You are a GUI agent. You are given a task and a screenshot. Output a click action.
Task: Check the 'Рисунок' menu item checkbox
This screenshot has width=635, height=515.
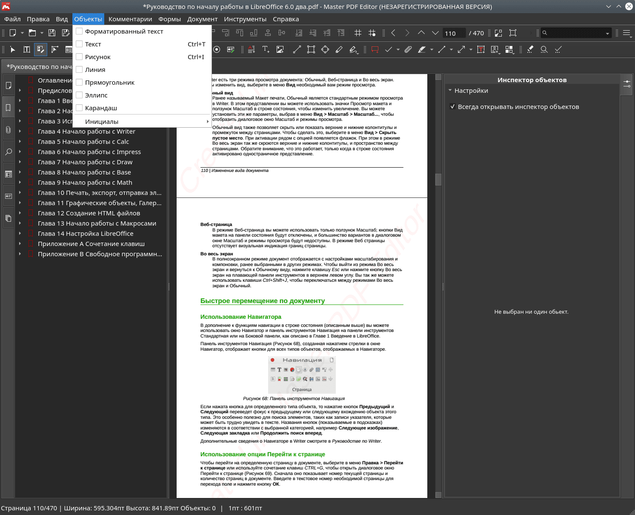[79, 57]
